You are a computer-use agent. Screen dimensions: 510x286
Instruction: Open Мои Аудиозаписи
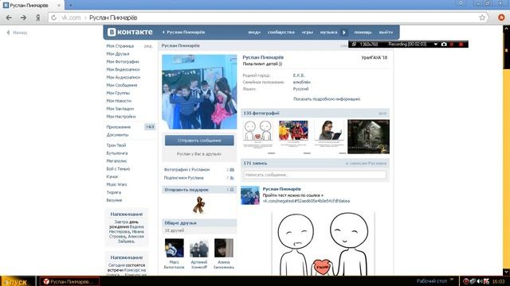pos(124,77)
